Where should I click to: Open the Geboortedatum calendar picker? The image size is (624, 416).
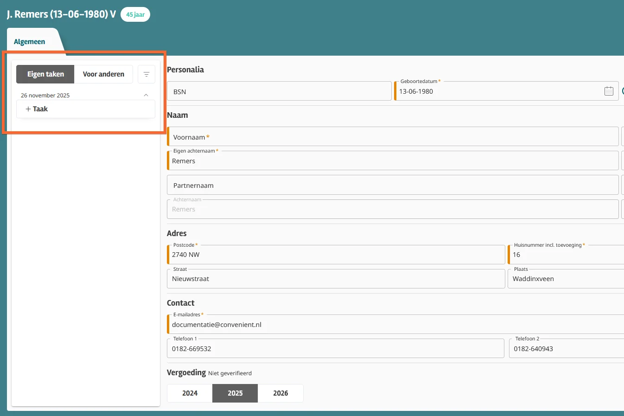[609, 91]
